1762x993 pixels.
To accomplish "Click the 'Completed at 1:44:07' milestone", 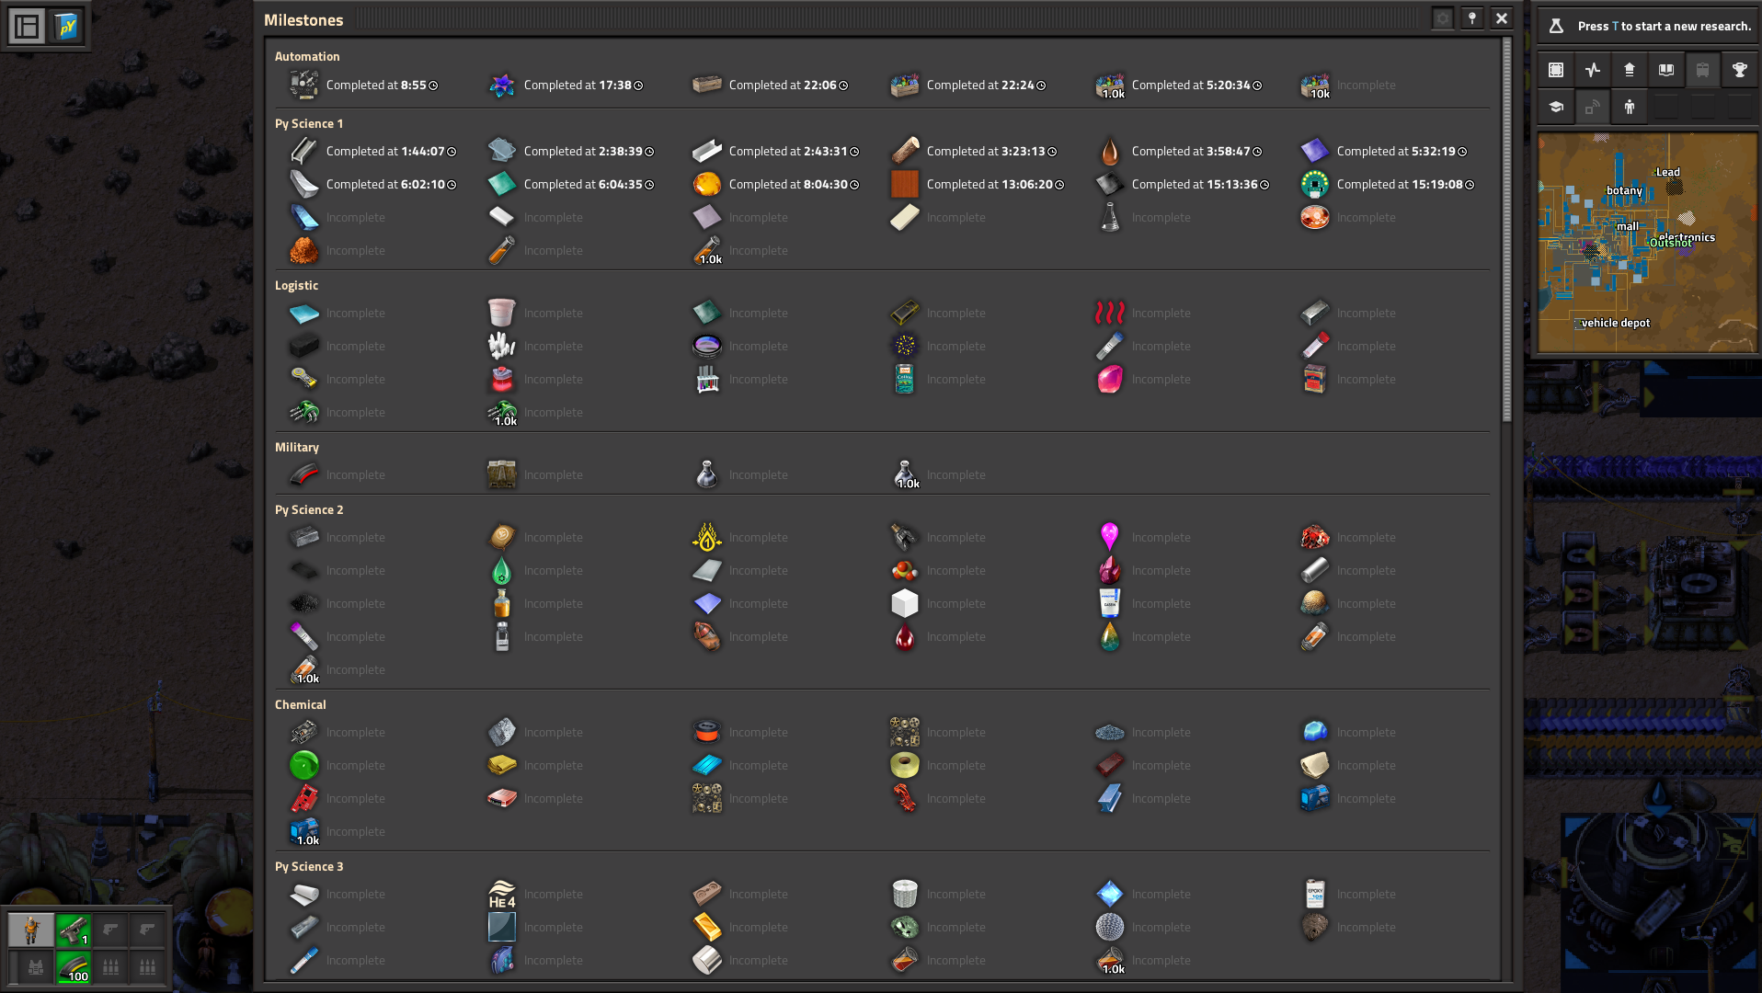I will [x=372, y=151].
